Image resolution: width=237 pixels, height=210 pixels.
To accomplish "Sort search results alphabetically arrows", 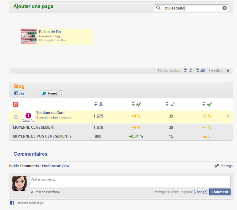I will coord(197,70).
